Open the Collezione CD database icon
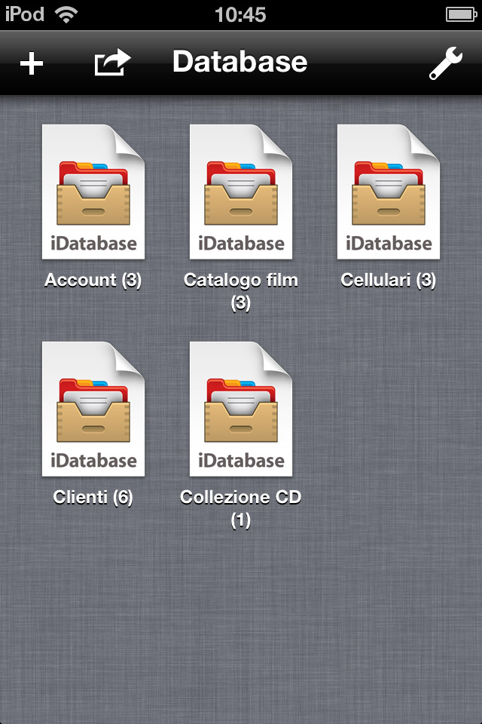The width and height of the screenshot is (482, 724). point(241,409)
